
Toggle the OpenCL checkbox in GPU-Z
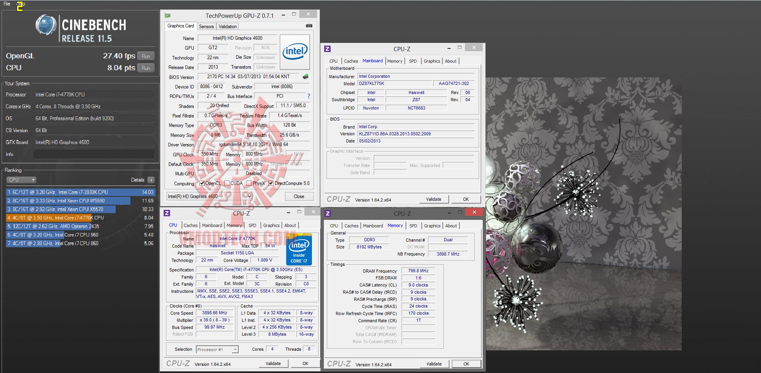click(x=202, y=183)
